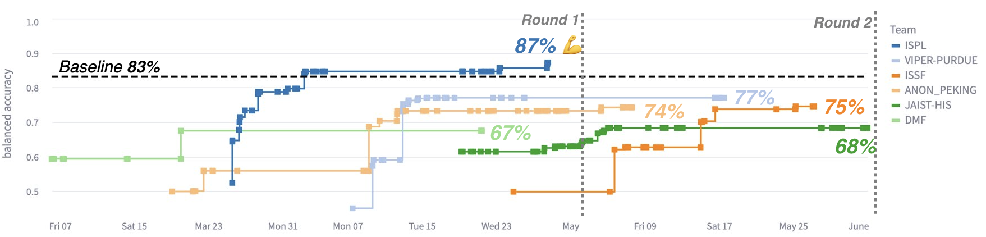Click the Round 2 annotation label
986x237 pixels.
point(842,23)
